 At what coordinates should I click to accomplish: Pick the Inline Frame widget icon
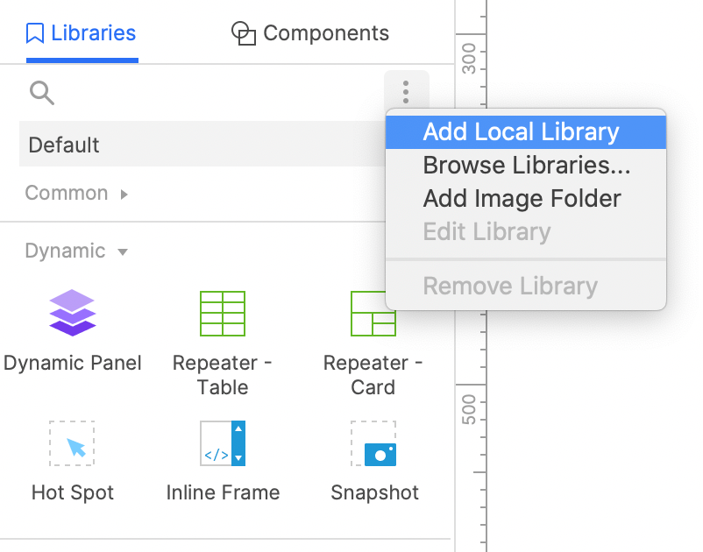(x=223, y=443)
